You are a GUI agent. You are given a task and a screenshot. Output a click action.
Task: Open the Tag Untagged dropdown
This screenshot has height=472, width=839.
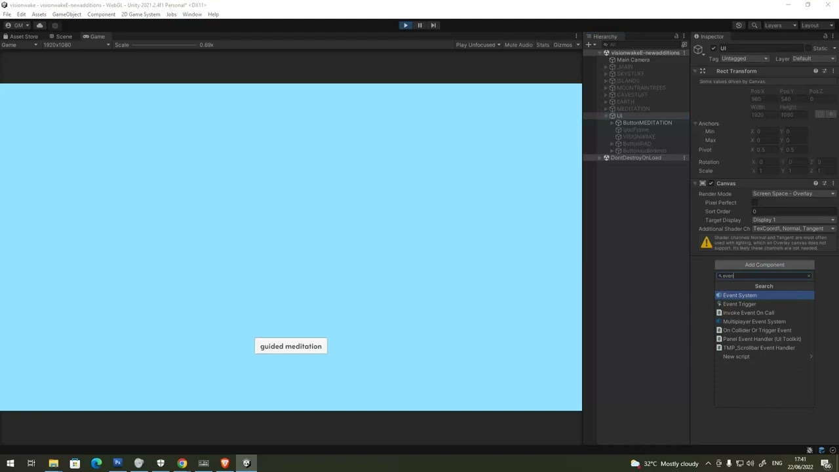(x=744, y=59)
